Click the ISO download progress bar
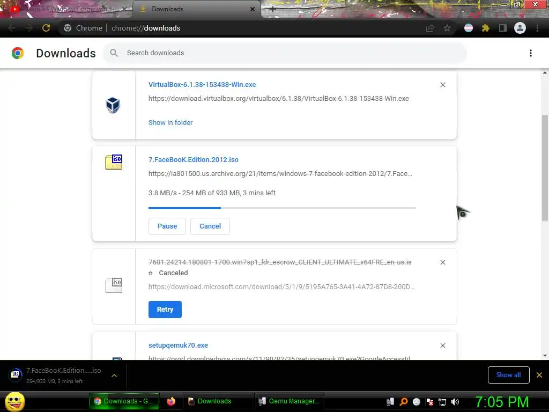 [x=282, y=208]
